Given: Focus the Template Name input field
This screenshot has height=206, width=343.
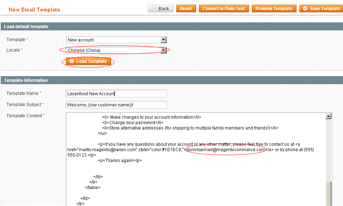Looking at the screenshot, I should pos(116,93).
